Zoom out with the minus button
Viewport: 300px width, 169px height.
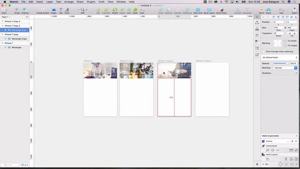tap(78, 9)
